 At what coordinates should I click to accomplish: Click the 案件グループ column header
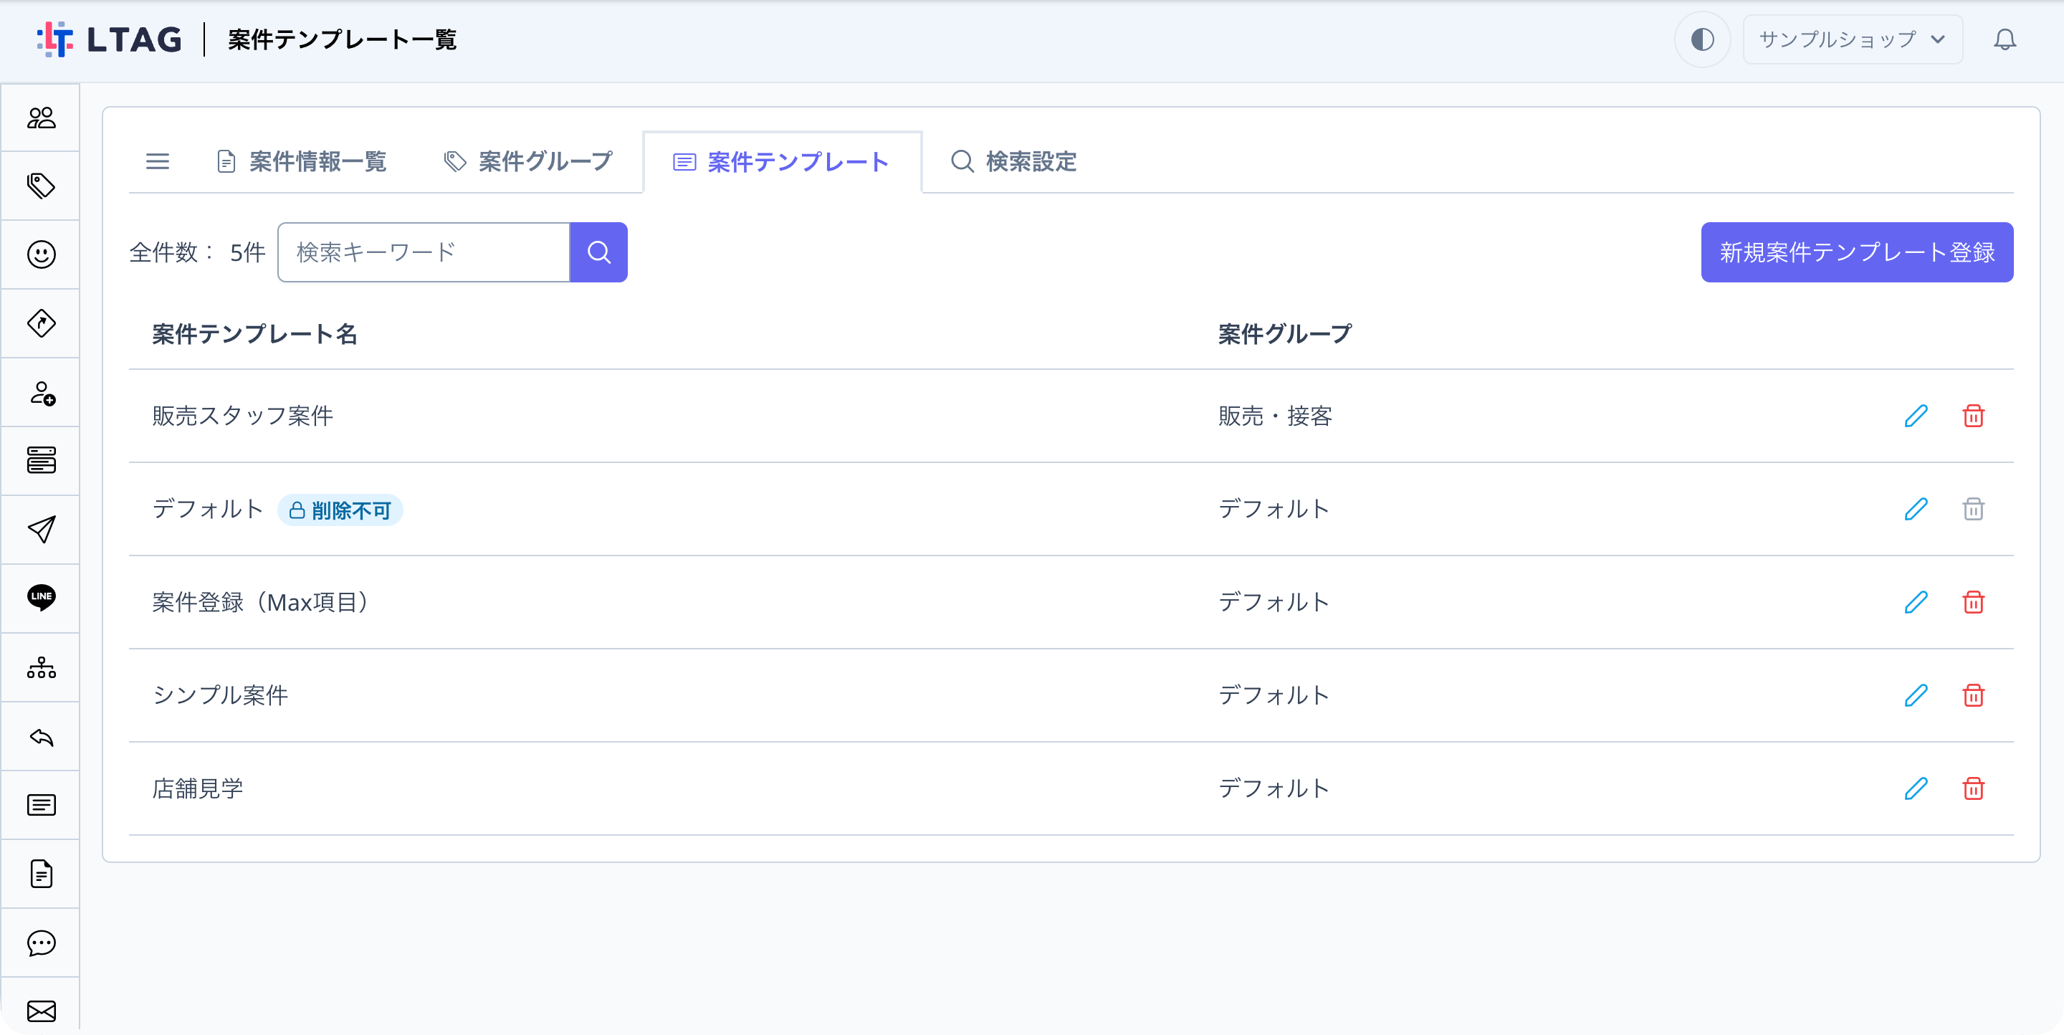1284,334
